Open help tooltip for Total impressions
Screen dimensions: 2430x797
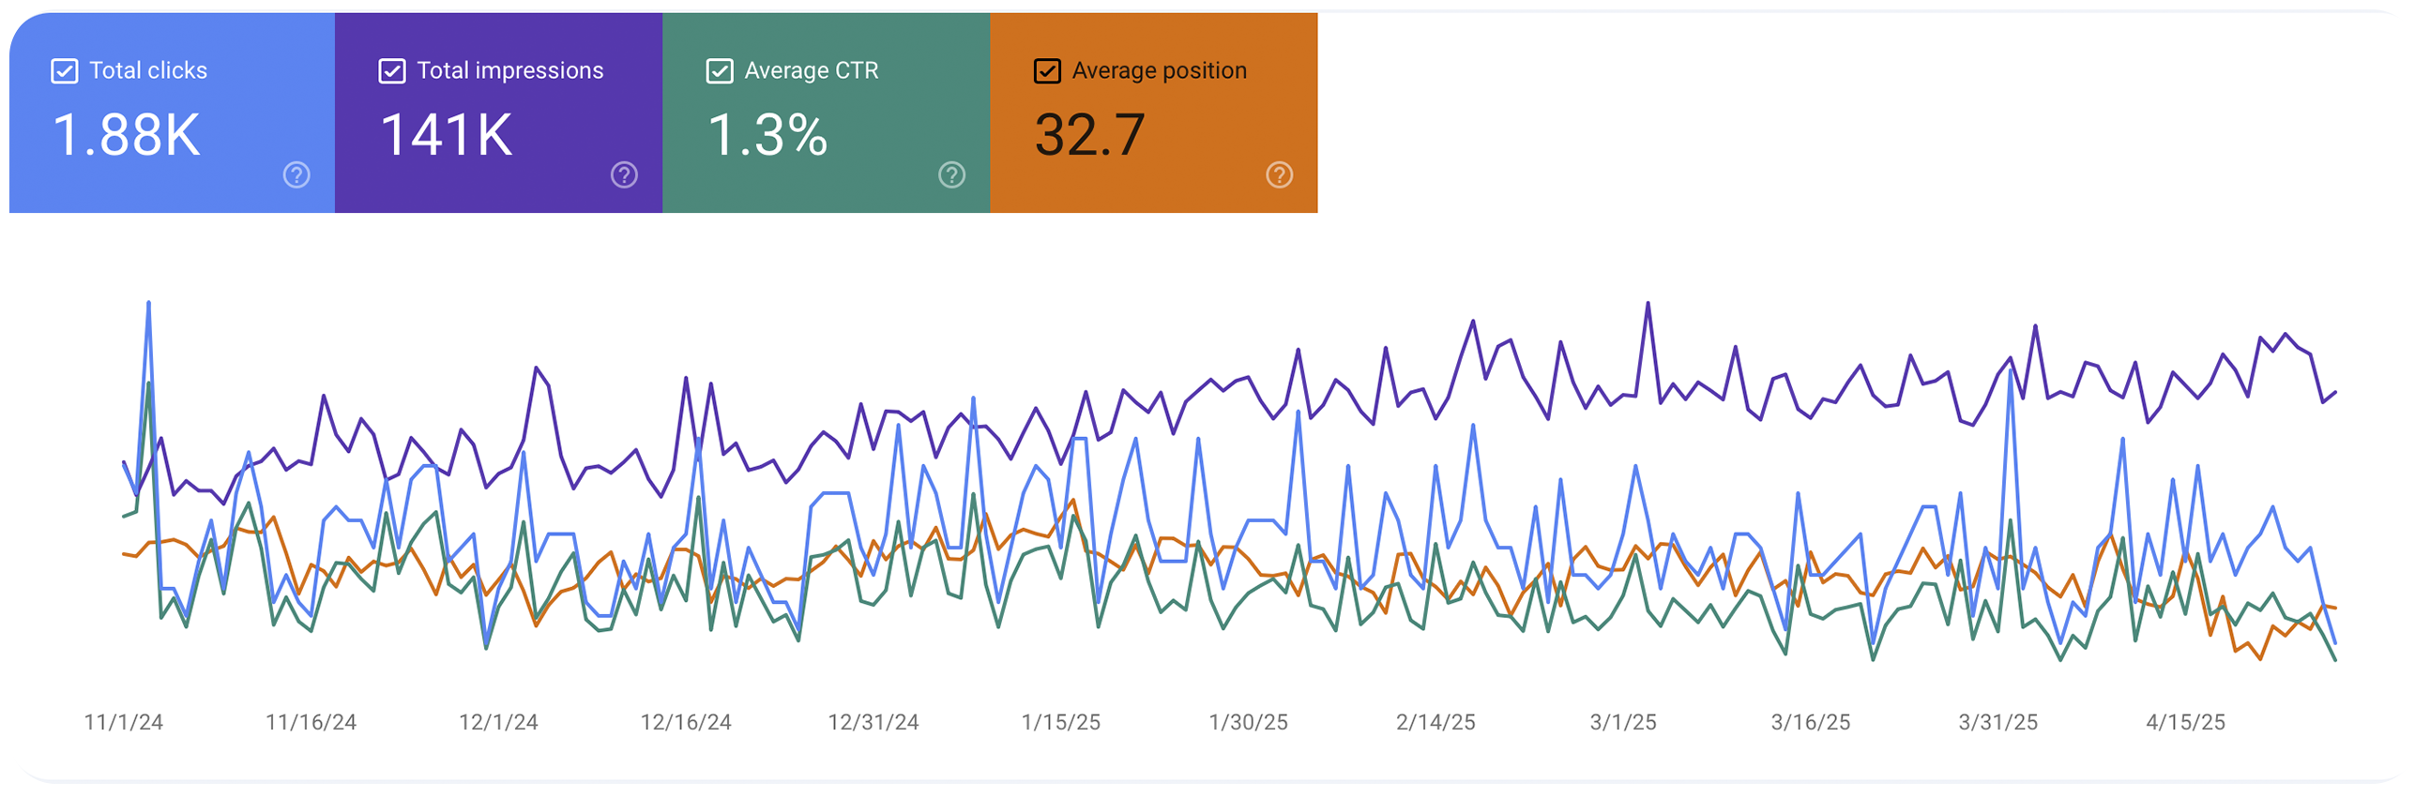pos(624,174)
